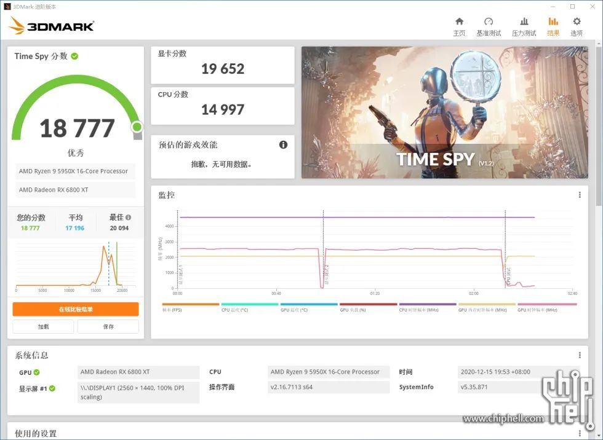Click the score gauge indicator knob
The height and width of the screenshot is (440, 603).
[137, 127]
